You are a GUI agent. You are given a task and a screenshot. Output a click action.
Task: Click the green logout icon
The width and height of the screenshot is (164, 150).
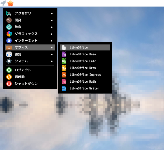pos(9,70)
